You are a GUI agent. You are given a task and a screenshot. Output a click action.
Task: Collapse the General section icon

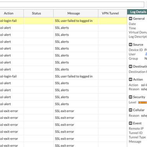[131, 18]
